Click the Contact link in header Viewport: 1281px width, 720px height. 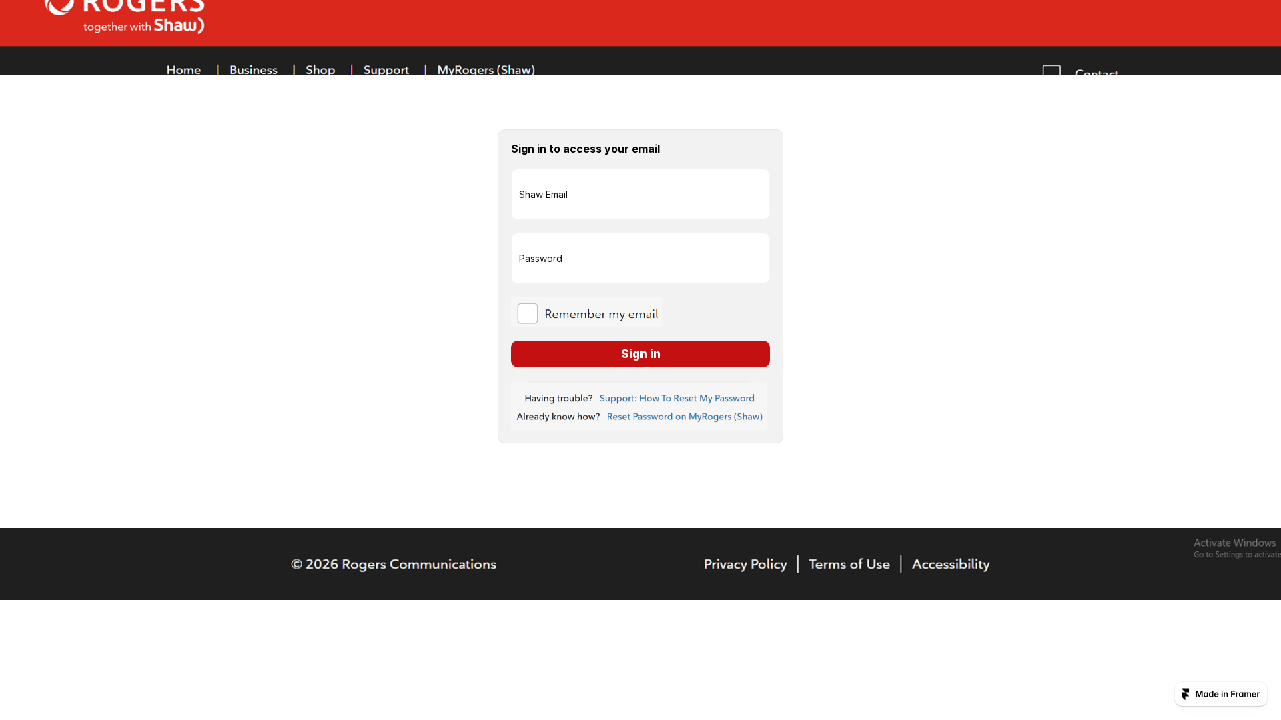click(1097, 72)
